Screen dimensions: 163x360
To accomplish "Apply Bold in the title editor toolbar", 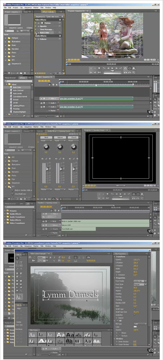I will pyautogui.click(x=51, y=258).
